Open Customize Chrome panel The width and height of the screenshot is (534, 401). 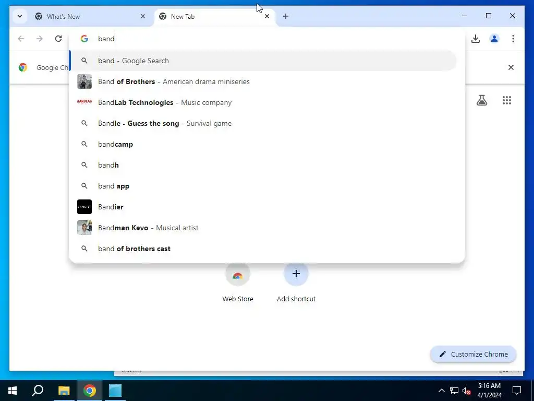pos(474,355)
